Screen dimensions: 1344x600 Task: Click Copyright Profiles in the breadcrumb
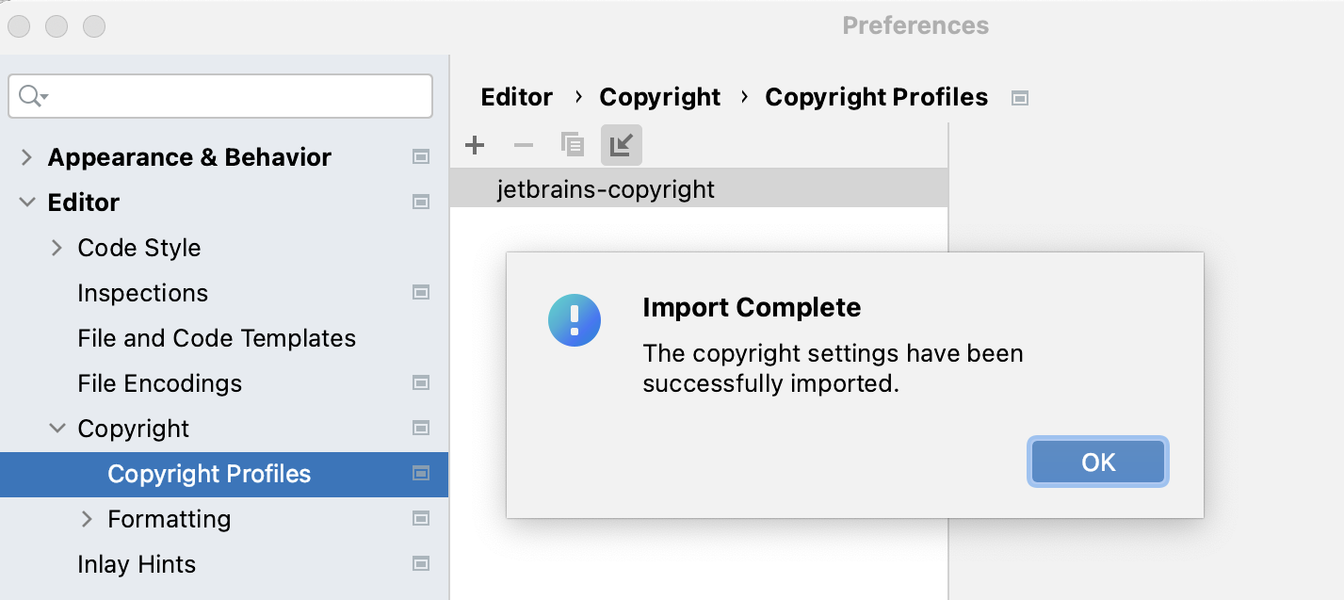click(x=877, y=97)
